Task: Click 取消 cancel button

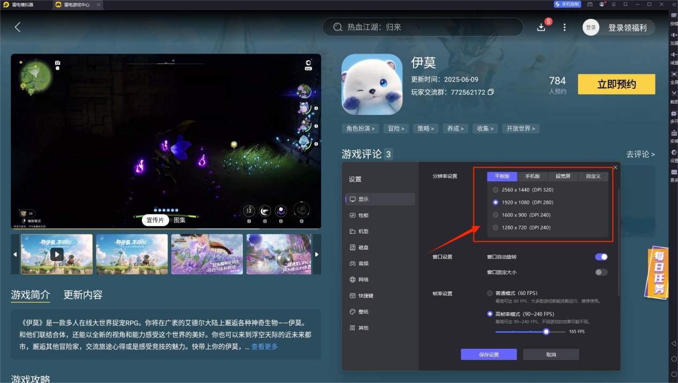Action: click(x=551, y=355)
